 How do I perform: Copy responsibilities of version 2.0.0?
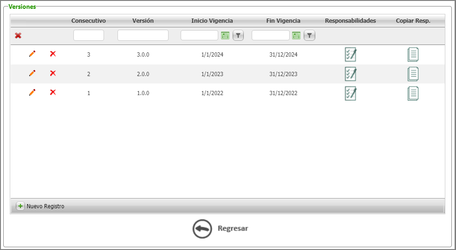[x=413, y=74]
